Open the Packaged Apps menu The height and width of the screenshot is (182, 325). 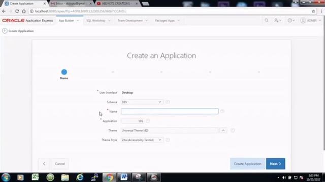[x=165, y=21]
